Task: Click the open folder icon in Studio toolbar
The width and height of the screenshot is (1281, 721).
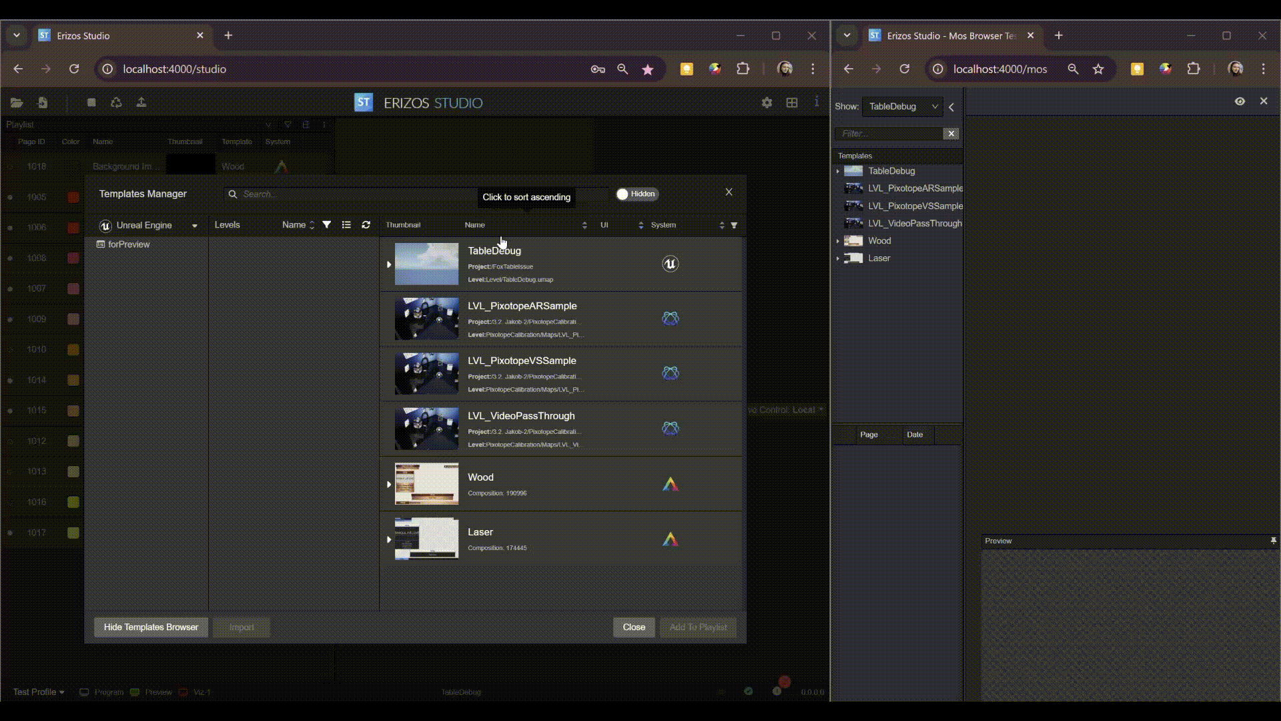Action: (17, 103)
